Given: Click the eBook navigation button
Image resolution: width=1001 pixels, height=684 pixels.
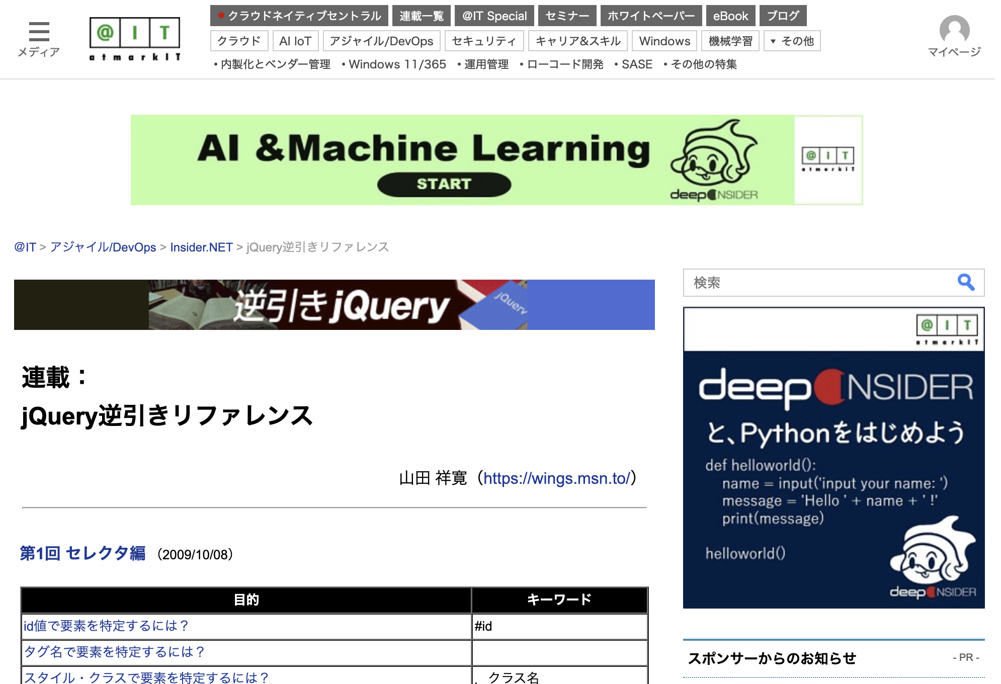Looking at the screenshot, I should click(x=730, y=16).
